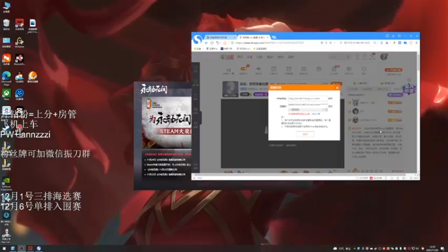Select the active Douyu live browser tab
448x252 pixels.
(x=254, y=38)
